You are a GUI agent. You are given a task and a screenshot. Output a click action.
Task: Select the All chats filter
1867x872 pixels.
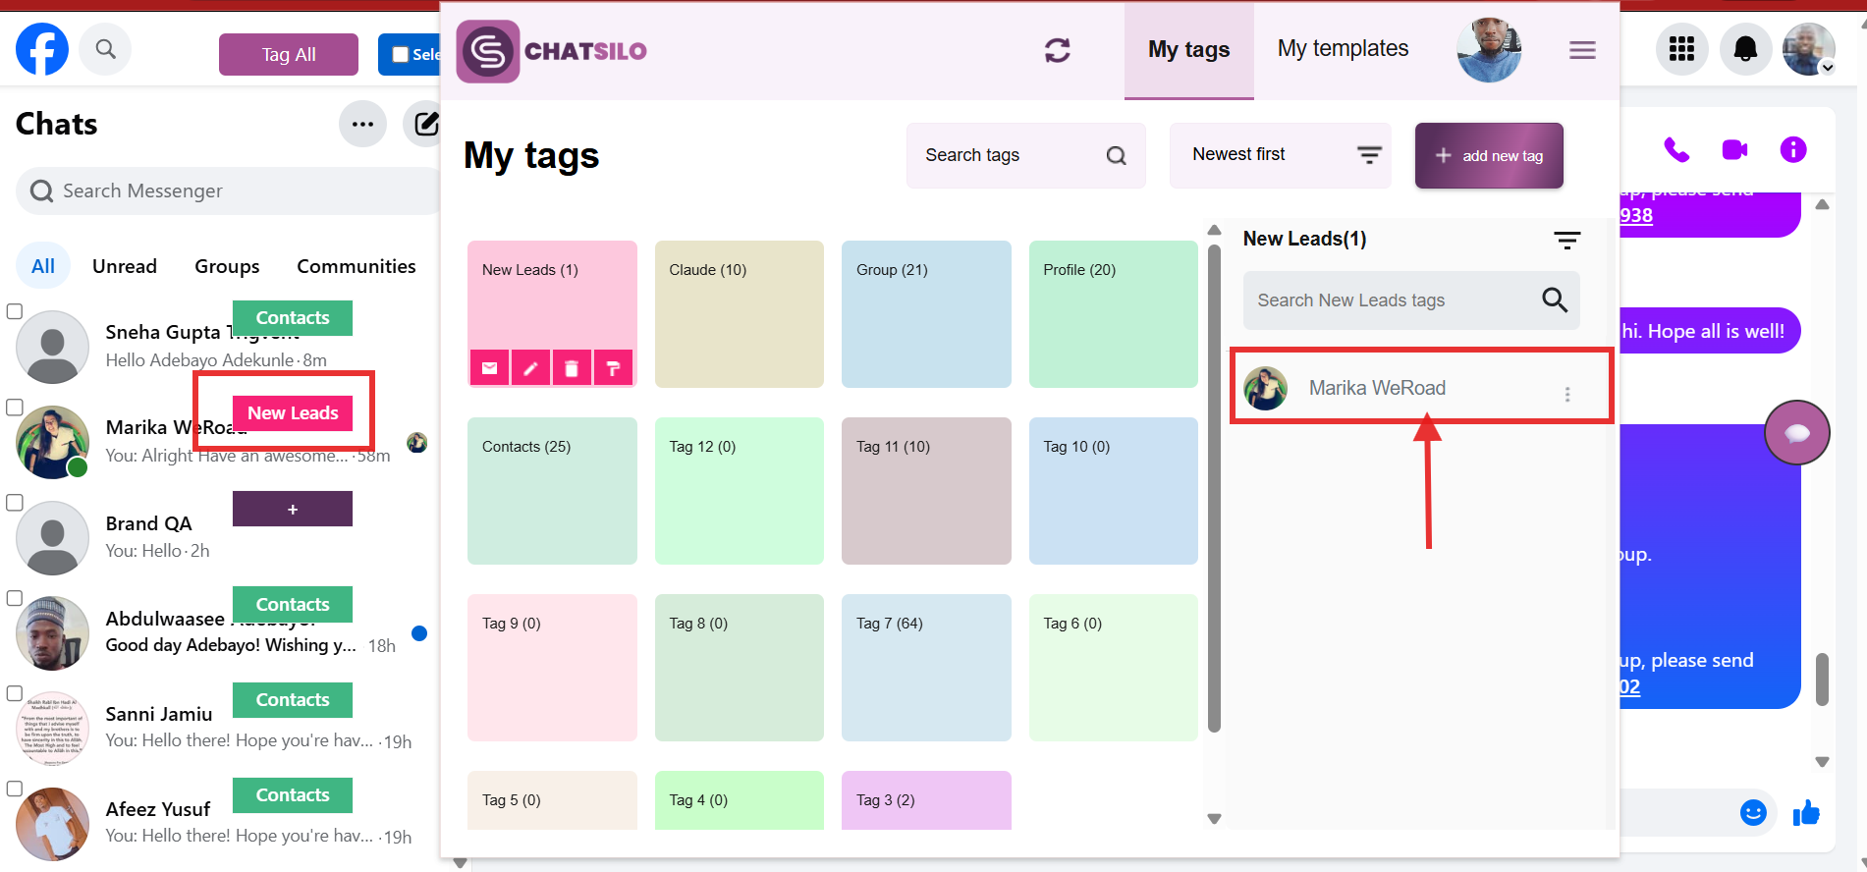[x=43, y=266]
